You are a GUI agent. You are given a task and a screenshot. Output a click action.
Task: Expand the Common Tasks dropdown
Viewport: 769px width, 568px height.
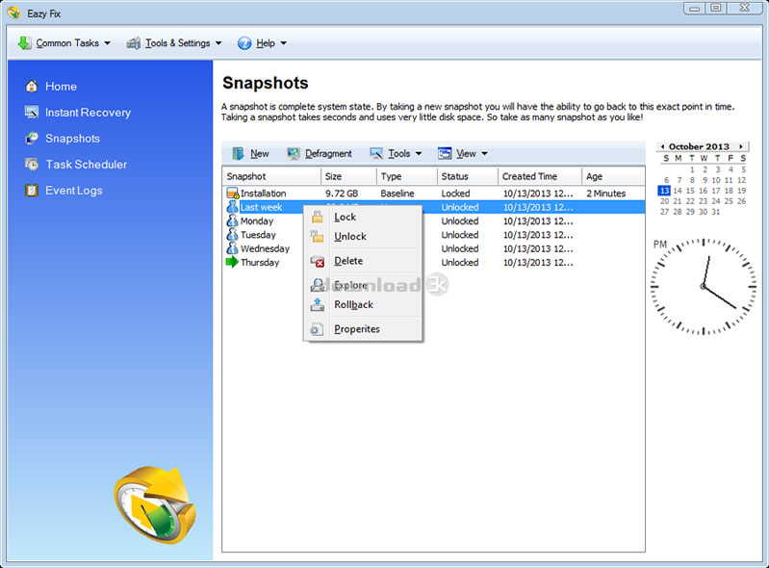[x=64, y=43]
